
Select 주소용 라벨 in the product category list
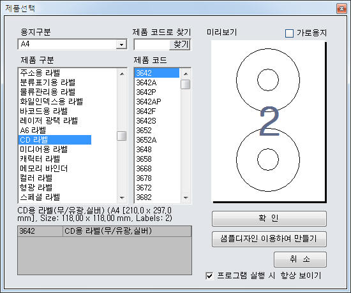(x=40, y=73)
